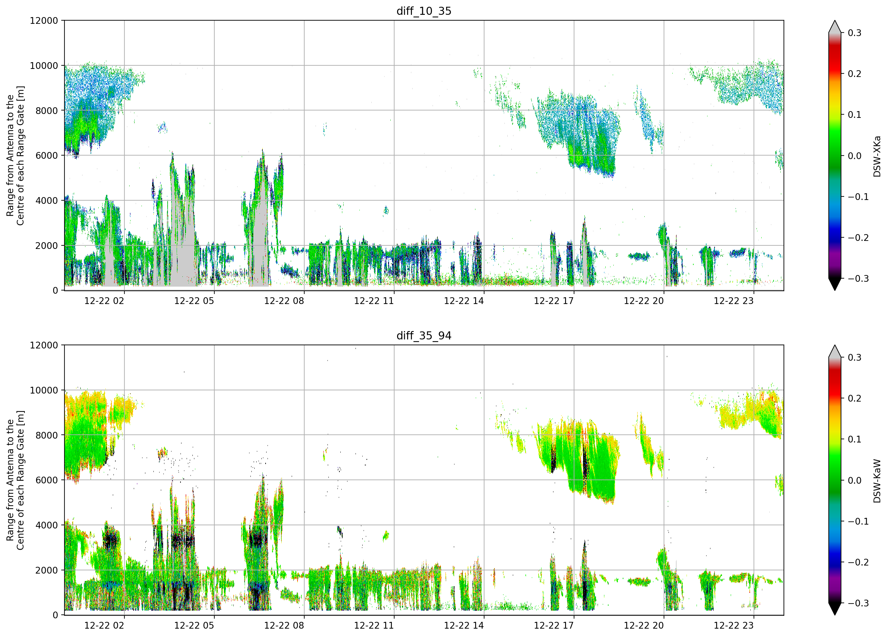
Task: Click '12-22 11' x-tick under diff_10_35 plot
Action: coord(374,301)
